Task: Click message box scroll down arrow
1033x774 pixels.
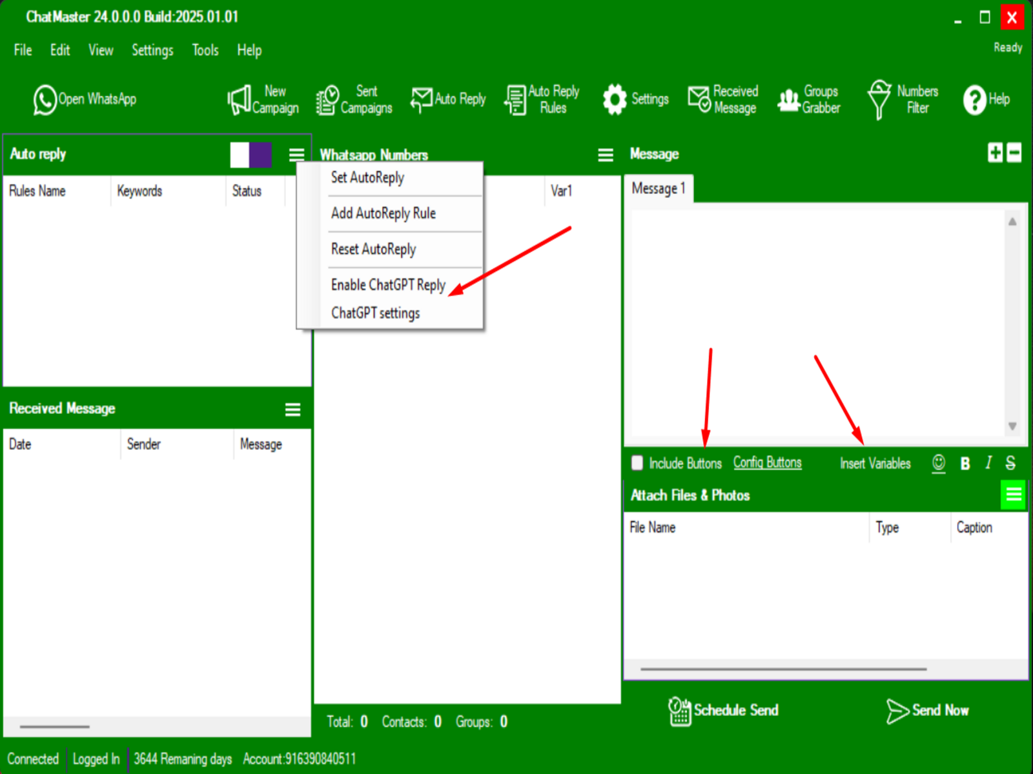Action: coord(1012,426)
